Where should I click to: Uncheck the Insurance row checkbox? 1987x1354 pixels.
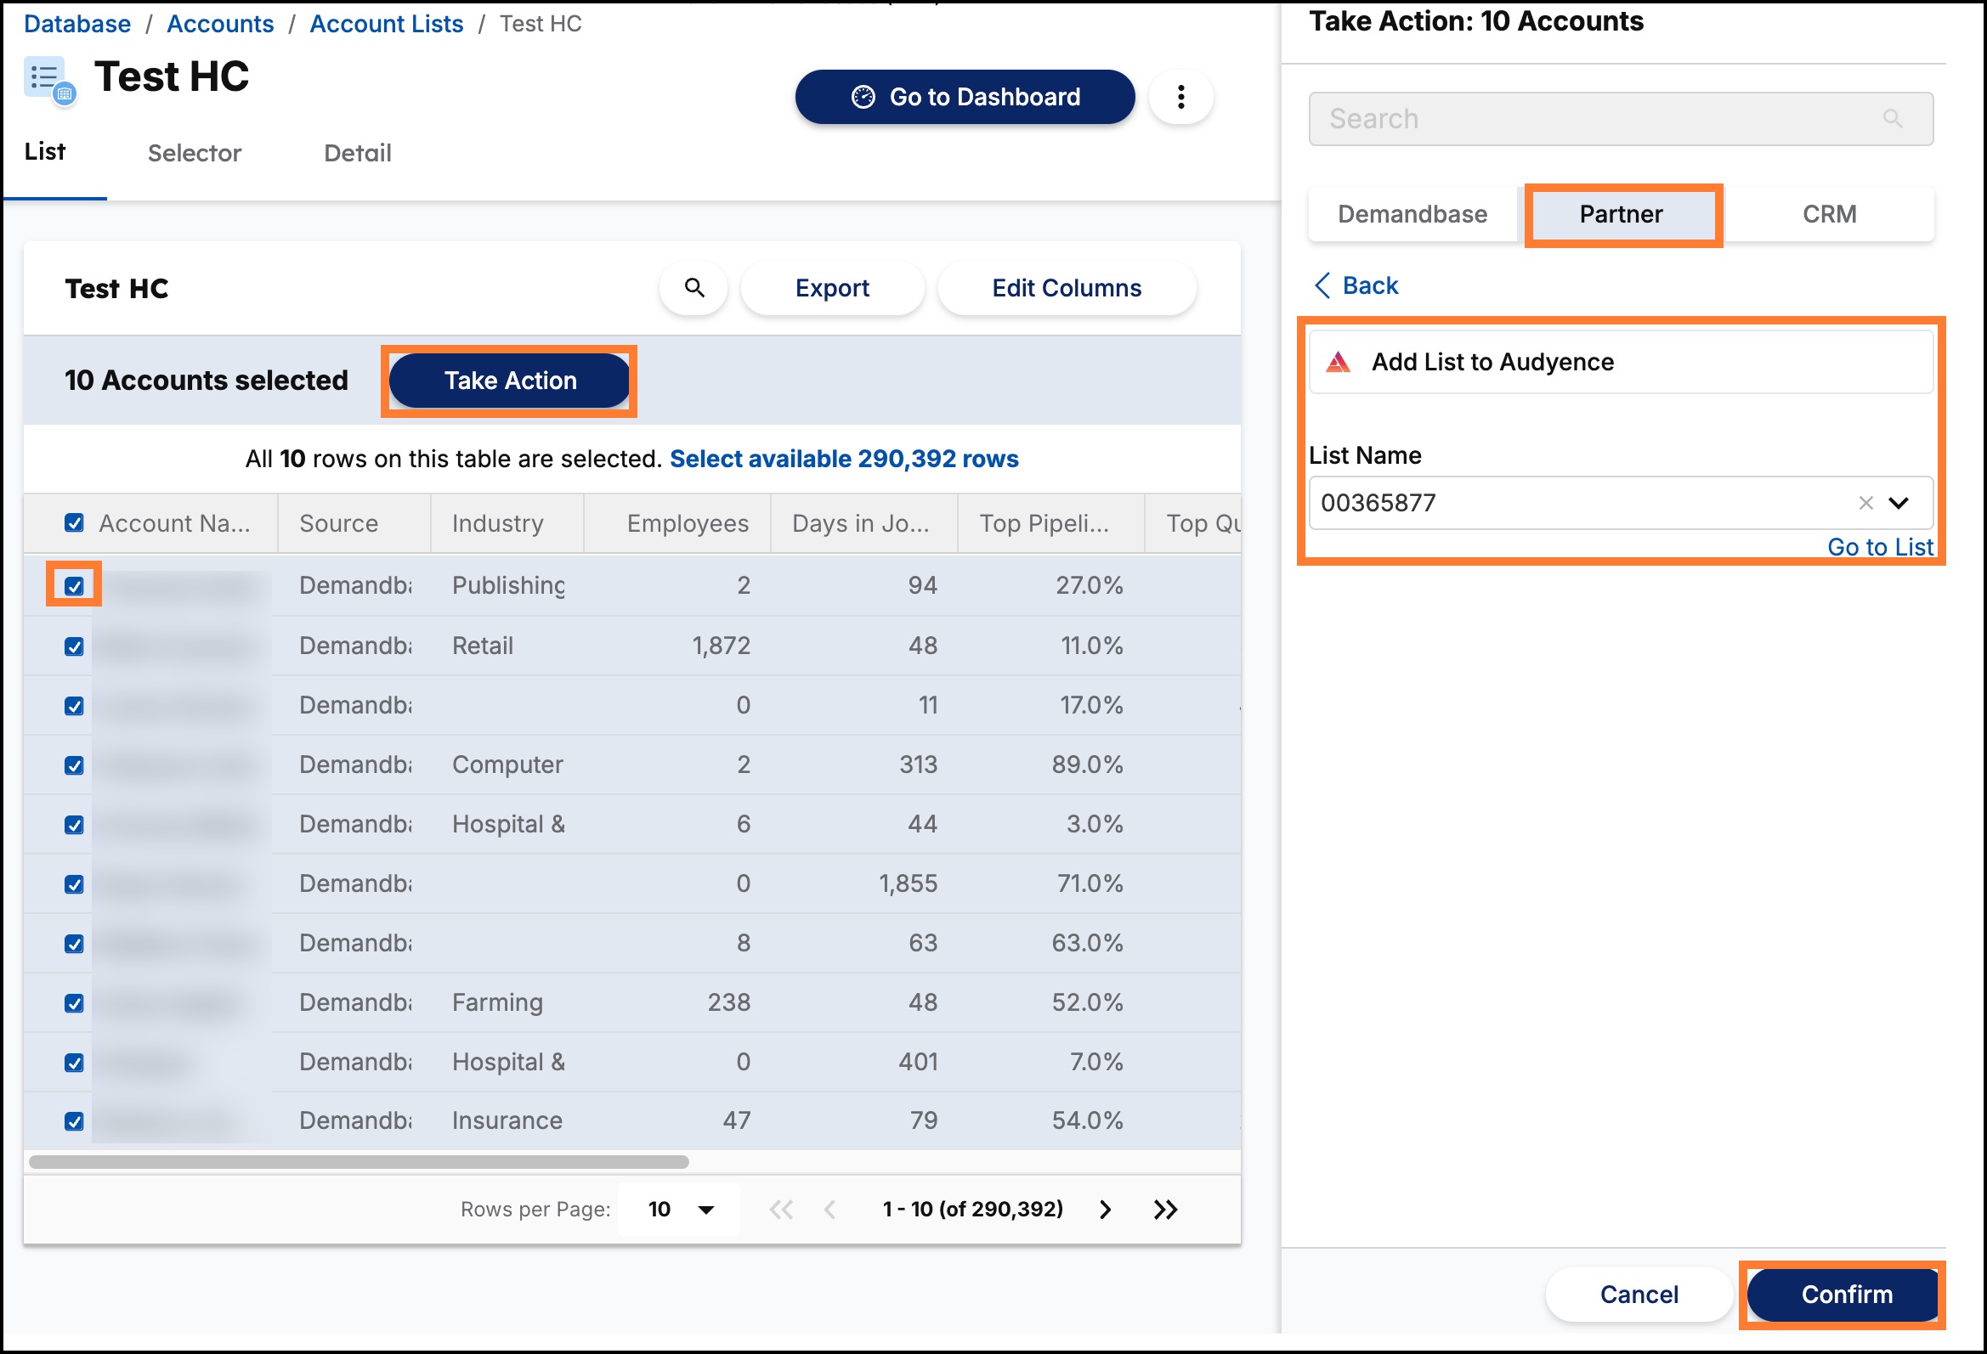pos(75,1121)
